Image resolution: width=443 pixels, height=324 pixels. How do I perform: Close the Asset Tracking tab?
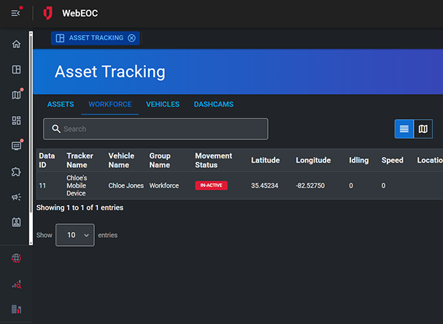tap(131, 38)
